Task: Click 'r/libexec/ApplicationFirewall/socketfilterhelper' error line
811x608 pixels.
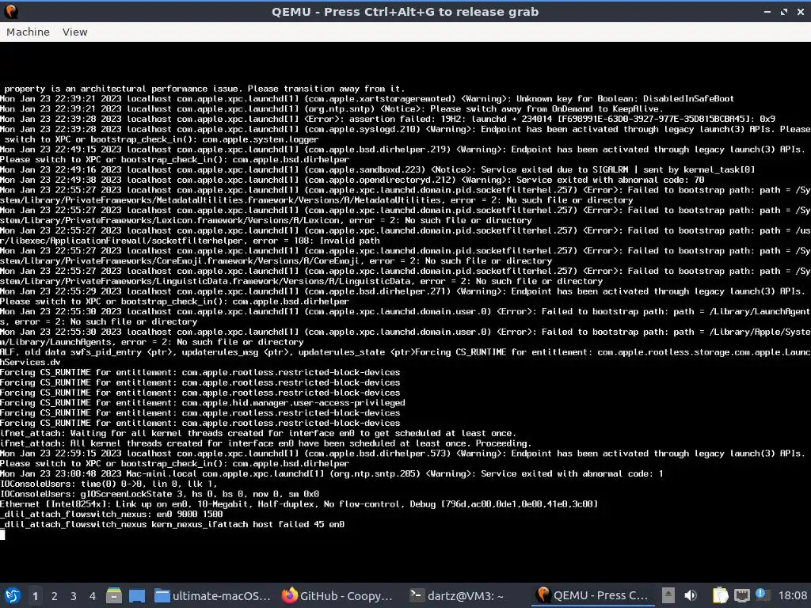Action: coord(190,241)
